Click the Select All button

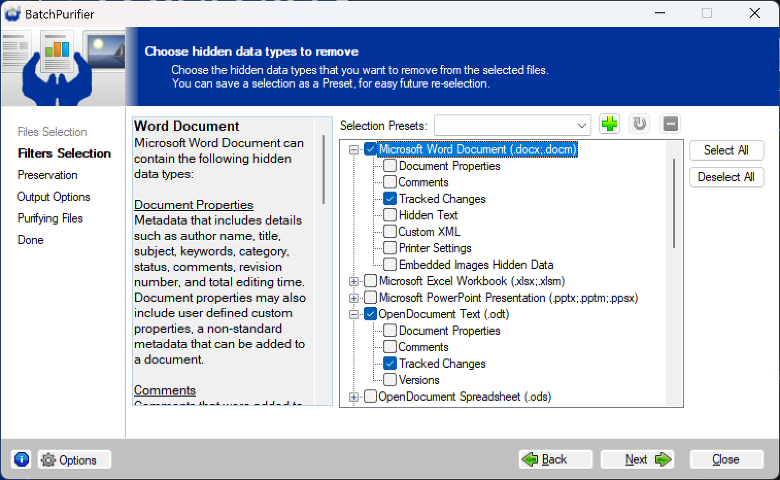point(726,150)
